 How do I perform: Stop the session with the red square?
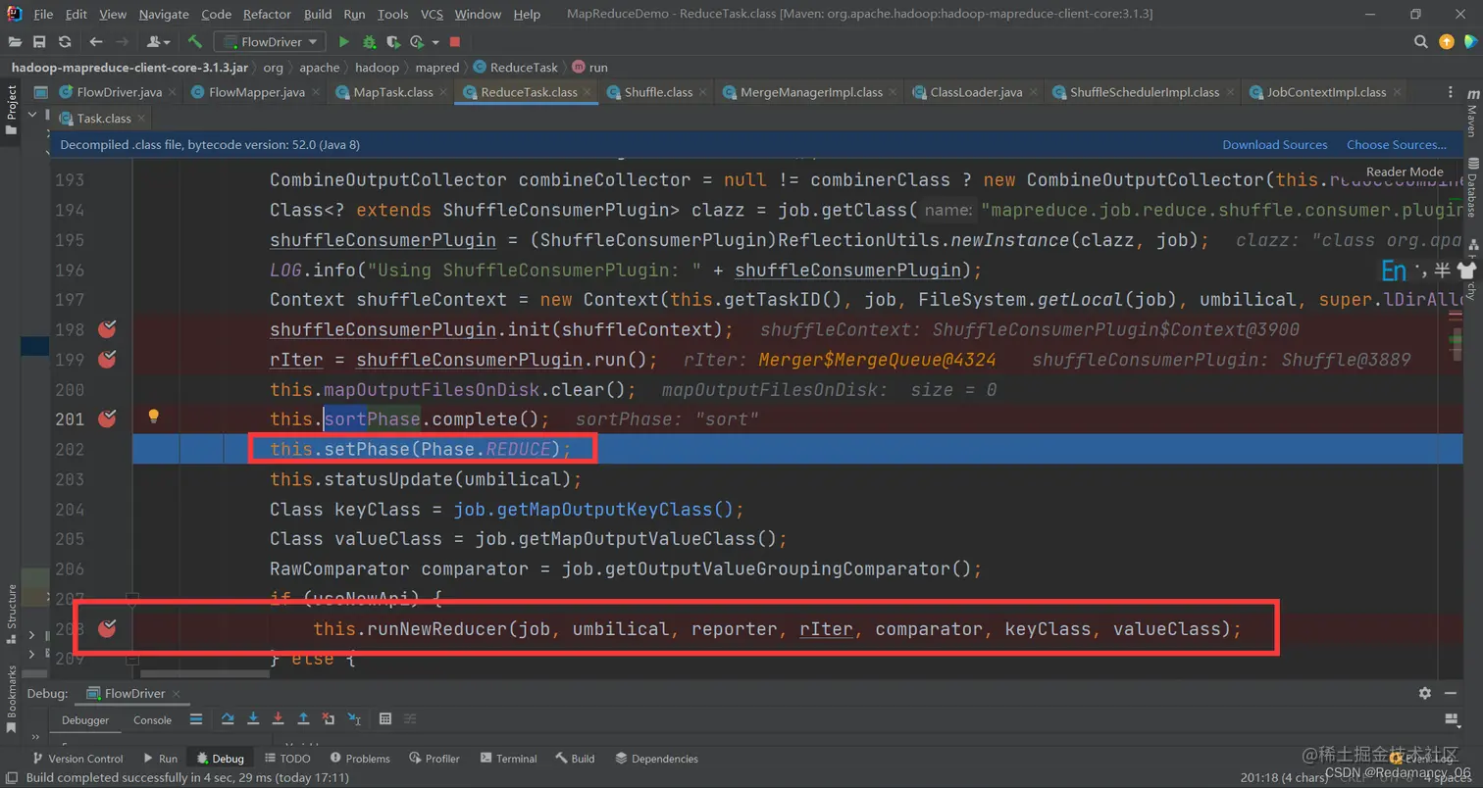[455, 42]
